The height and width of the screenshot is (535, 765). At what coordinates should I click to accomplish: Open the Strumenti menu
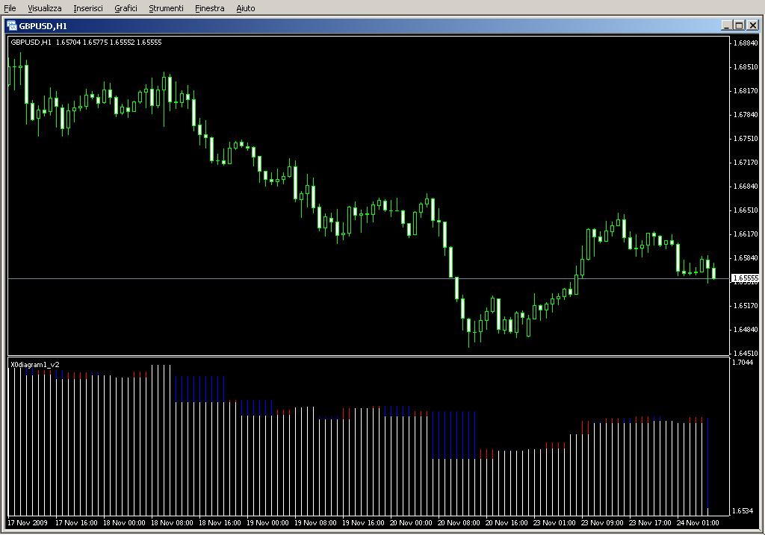(166, 8)
